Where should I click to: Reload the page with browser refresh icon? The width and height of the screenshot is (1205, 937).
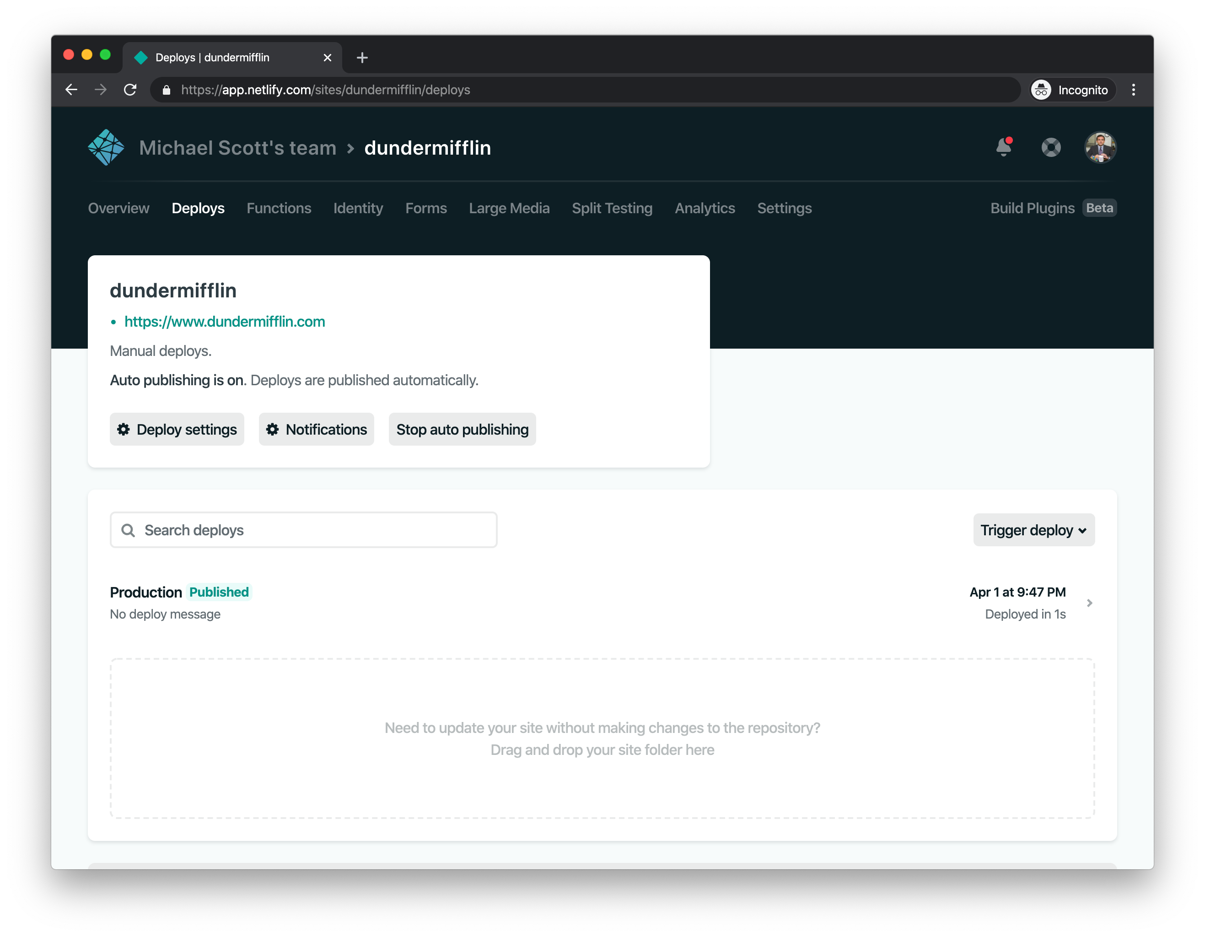coord(130,90)
